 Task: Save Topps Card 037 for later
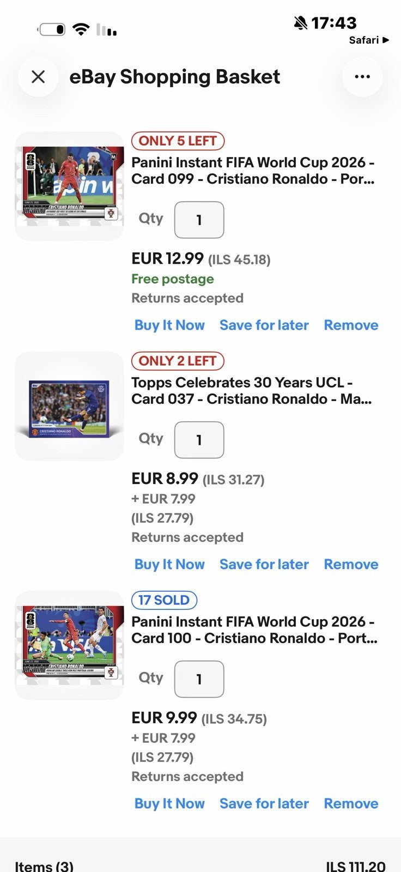pos(264,564)
